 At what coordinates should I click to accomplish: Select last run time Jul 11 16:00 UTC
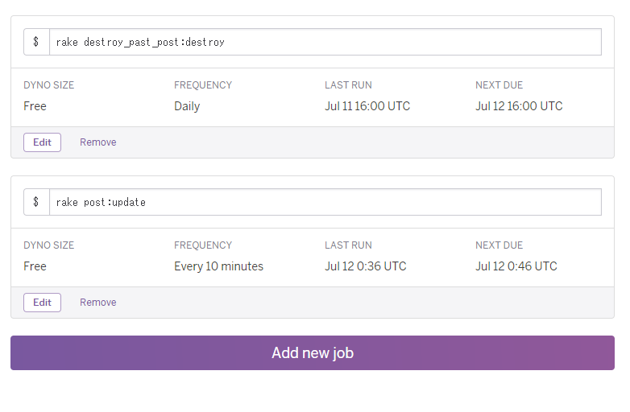click(367, 106)
